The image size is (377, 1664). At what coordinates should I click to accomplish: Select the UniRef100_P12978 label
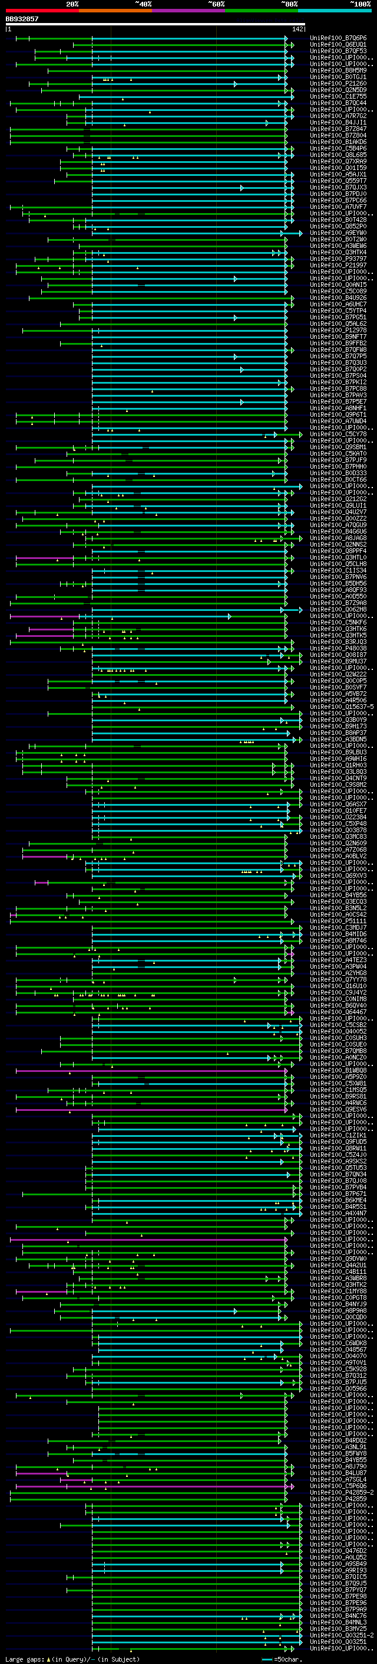pyautogui.click(x=338, y=330)
